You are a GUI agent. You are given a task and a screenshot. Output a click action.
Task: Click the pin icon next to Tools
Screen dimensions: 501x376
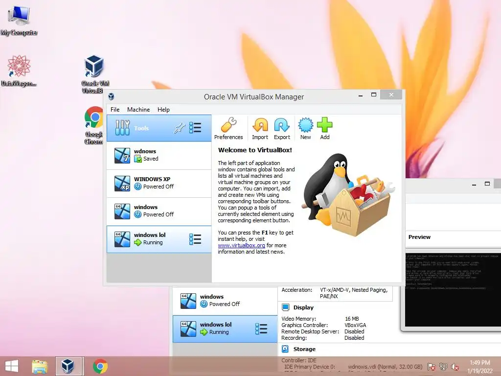tap(179, 128)
